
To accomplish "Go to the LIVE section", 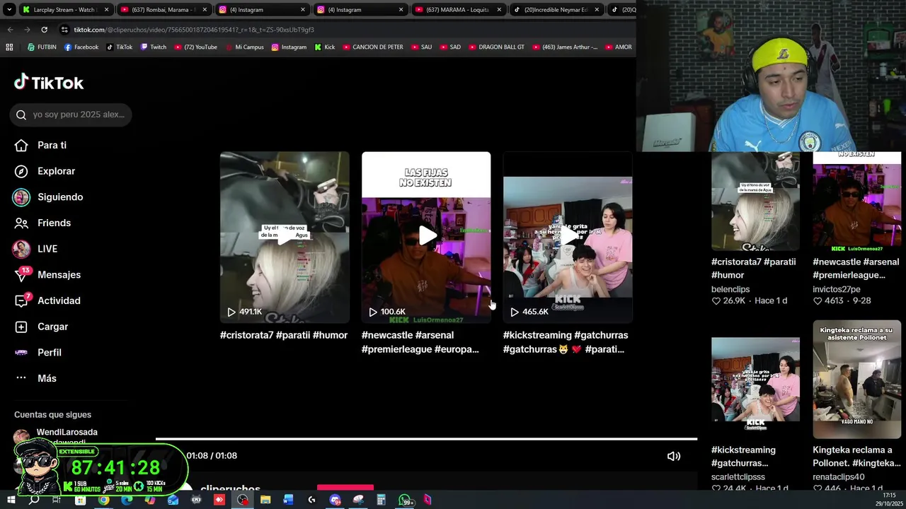I will click(35, 249).
